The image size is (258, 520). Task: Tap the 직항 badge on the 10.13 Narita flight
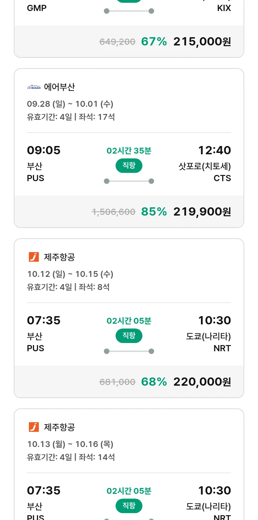(x=129, y=506)
